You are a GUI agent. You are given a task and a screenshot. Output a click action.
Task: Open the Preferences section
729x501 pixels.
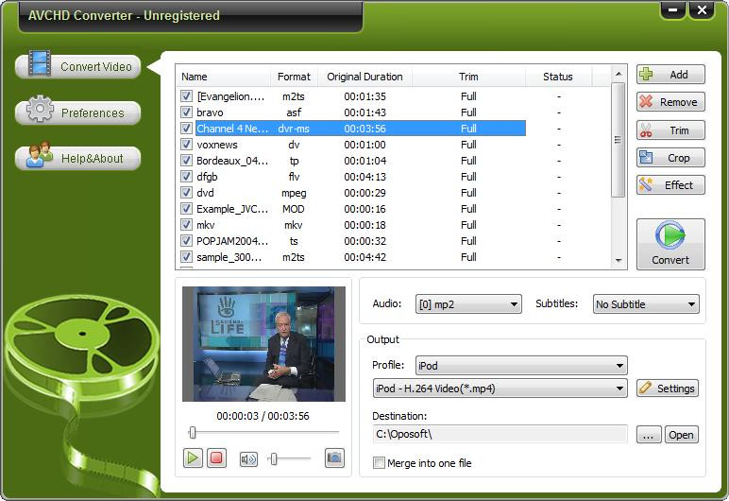78,112
